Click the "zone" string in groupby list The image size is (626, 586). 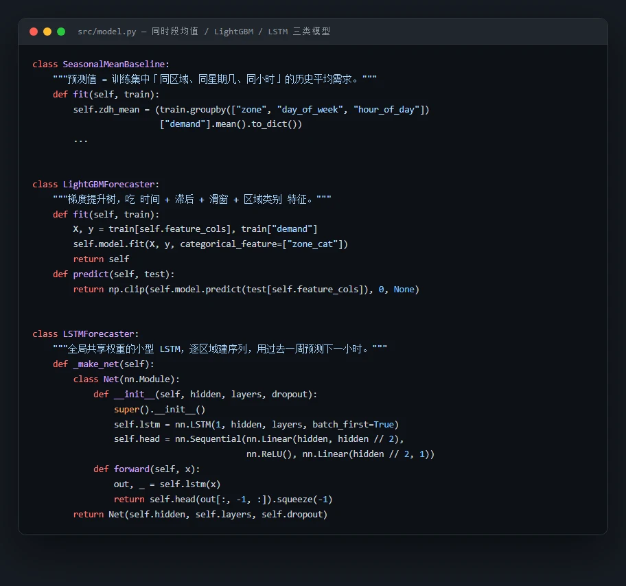click(251, 109)
